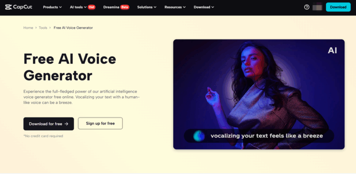Click arrow icon in Download for free
This screenshot has width=356, height=174.
pos(66,124)
